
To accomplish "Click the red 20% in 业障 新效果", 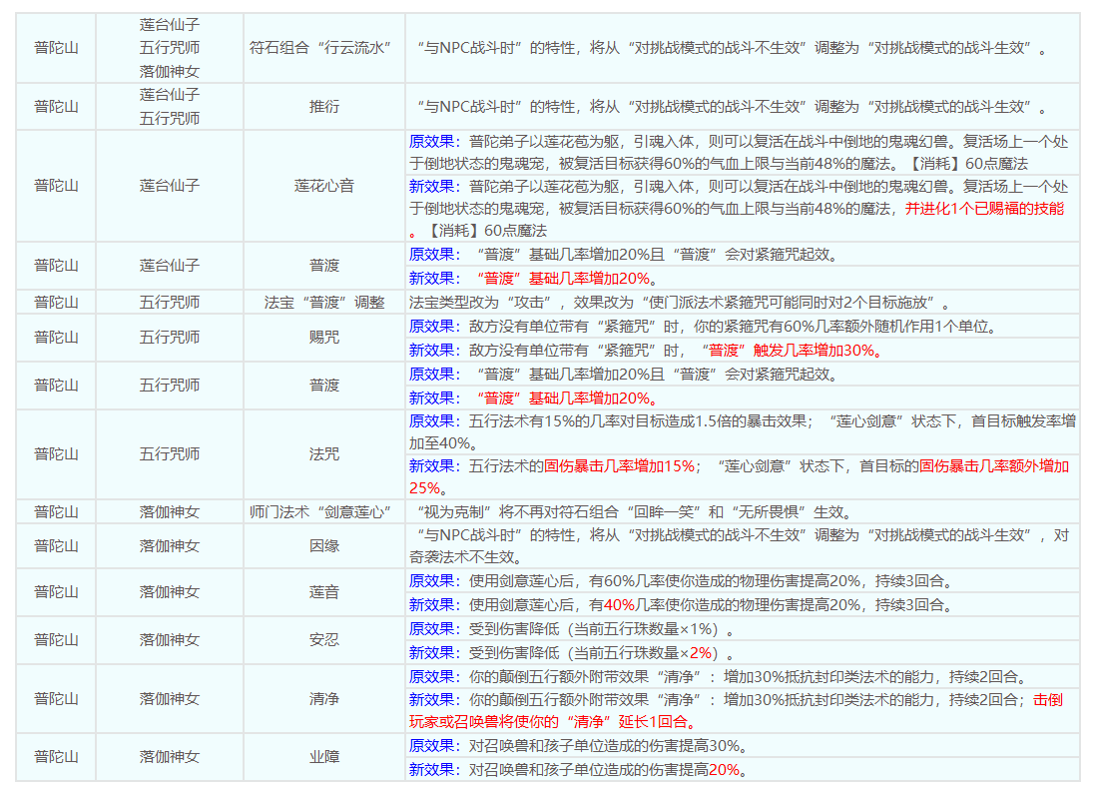I will pos(724,770).
